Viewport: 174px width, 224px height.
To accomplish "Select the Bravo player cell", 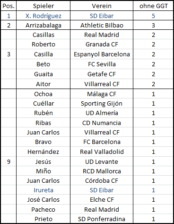I will (43, 142).
